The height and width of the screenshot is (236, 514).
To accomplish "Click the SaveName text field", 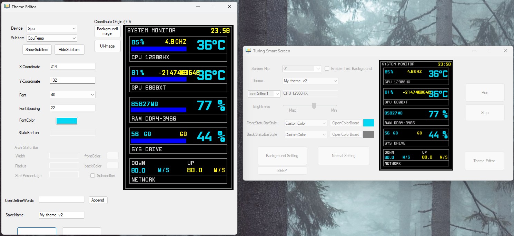I will (x=61, y=215).
